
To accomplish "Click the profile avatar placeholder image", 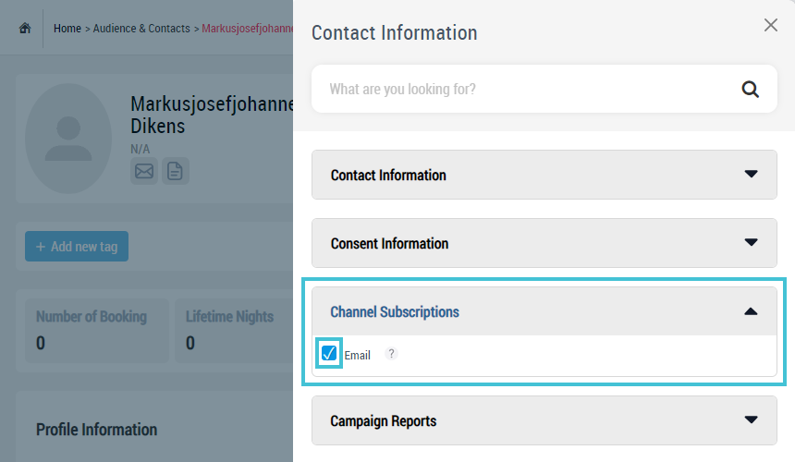I will pos(68,139).
